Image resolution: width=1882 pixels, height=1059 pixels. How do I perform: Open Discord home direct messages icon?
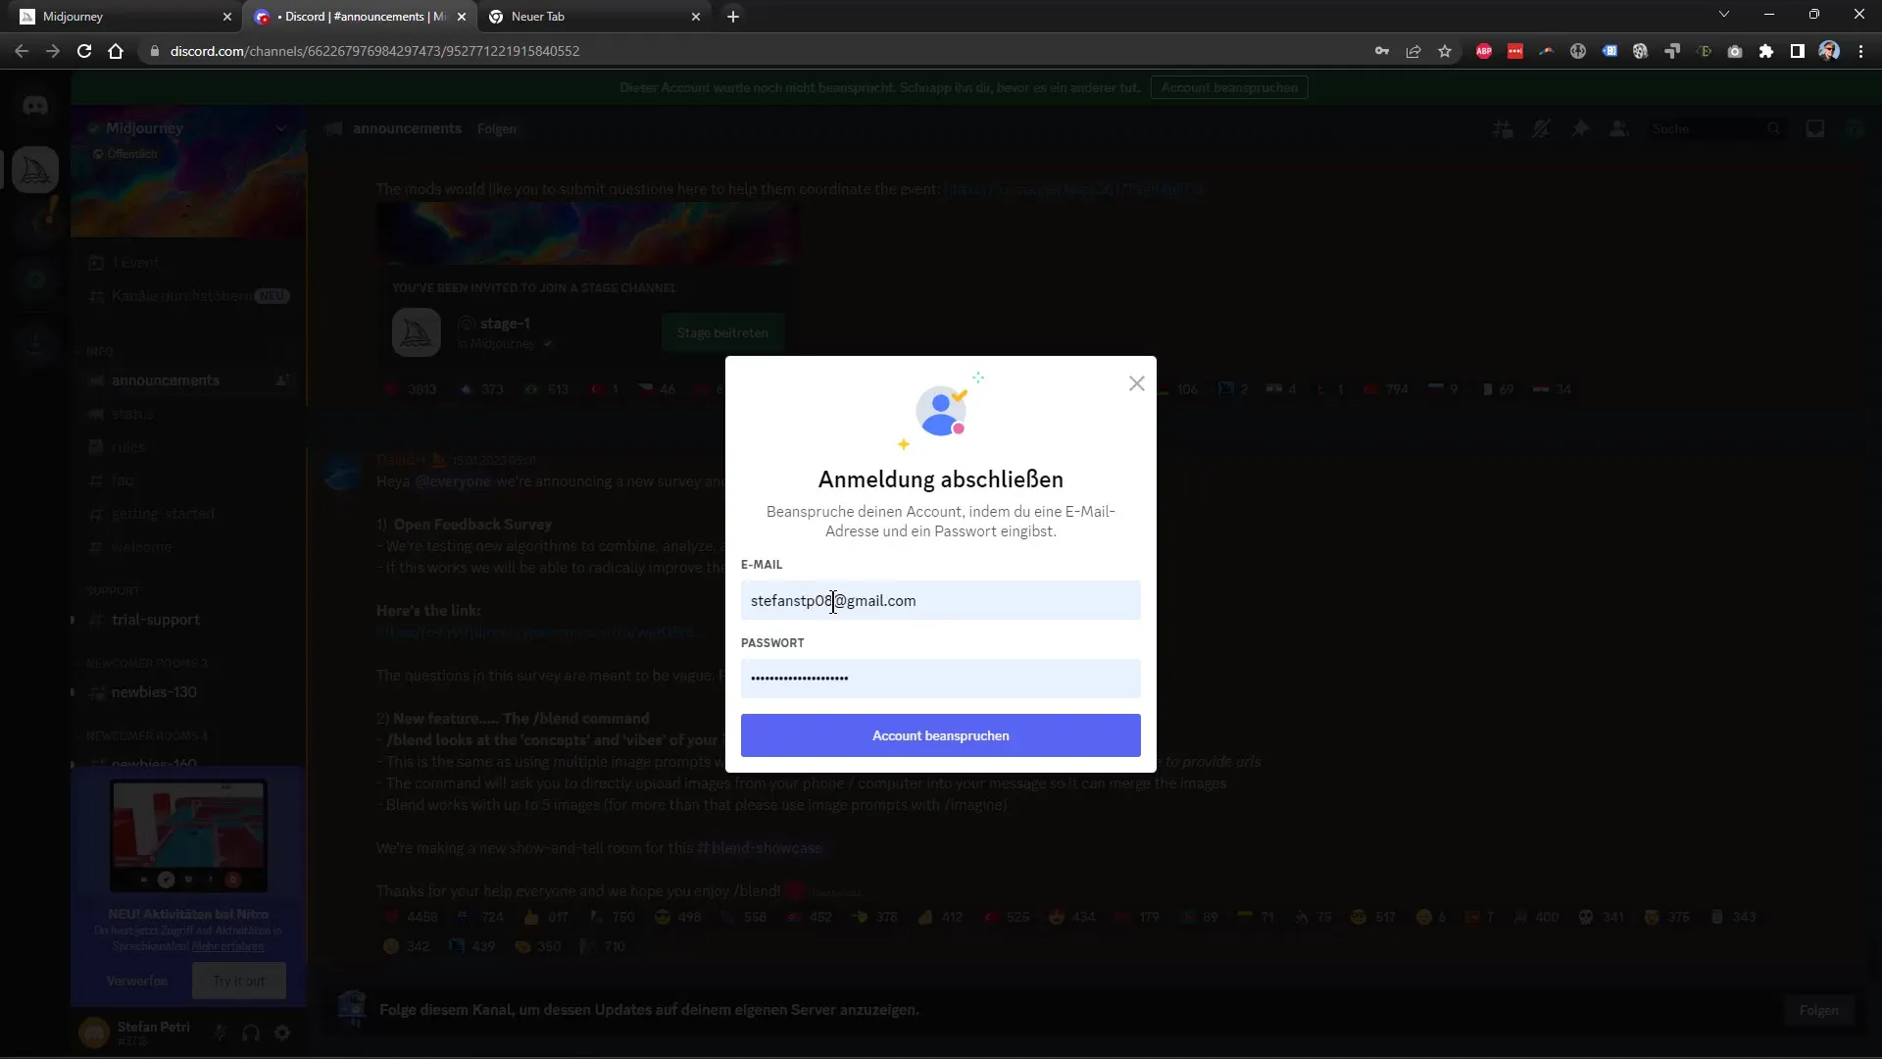[x=35, y=106]
